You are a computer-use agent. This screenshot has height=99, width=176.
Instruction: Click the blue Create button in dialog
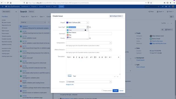[116, 90]
